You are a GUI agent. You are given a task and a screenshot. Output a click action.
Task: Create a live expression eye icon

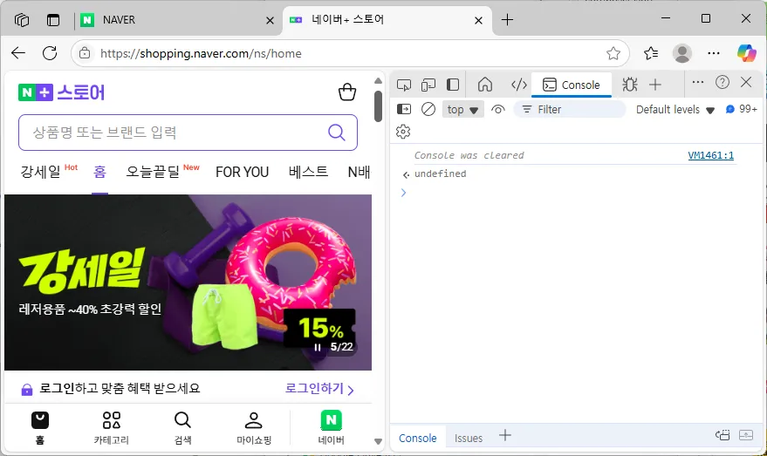tap(498, 110)
